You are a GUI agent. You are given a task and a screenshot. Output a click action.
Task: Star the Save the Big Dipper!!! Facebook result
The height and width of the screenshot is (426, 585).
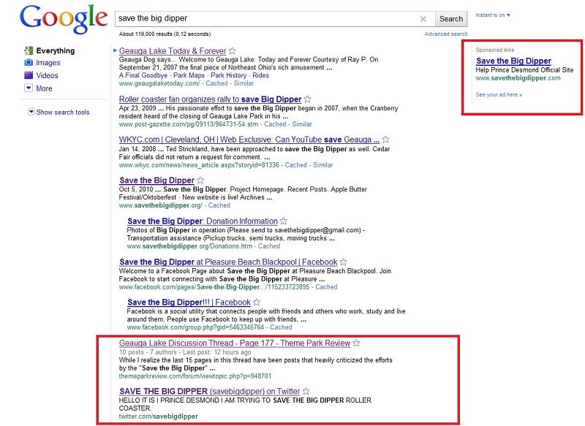[257, 303]
